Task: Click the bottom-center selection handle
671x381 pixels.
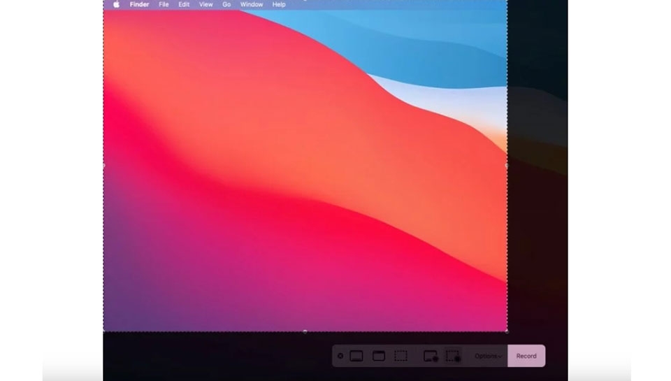Action: pyautogui.click(x=305, y=331)
